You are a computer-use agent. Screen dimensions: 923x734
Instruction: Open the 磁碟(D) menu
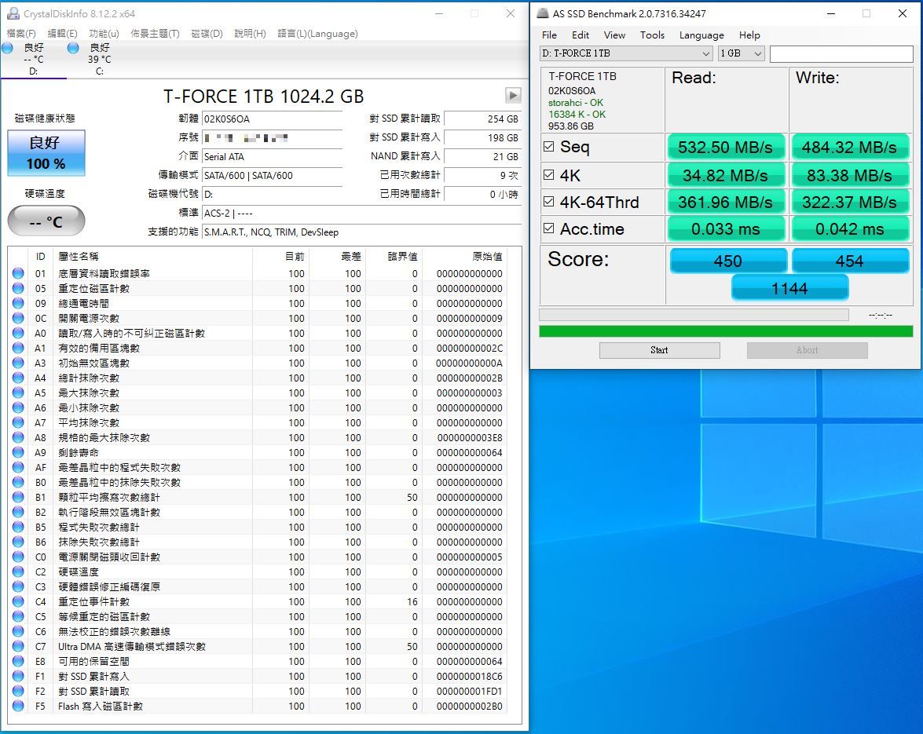coord(207,34)
